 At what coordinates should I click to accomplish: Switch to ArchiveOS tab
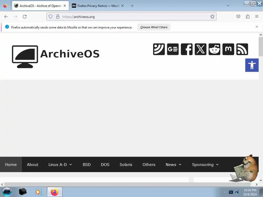(x=40, y=6)
